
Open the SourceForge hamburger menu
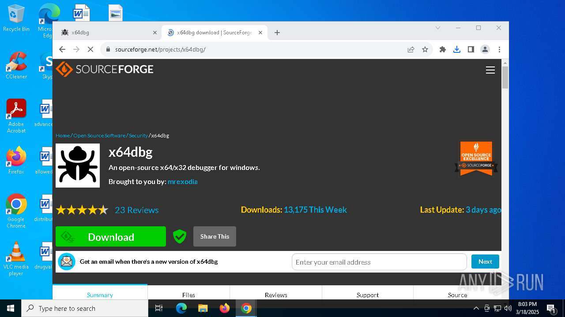pos(490,70)
